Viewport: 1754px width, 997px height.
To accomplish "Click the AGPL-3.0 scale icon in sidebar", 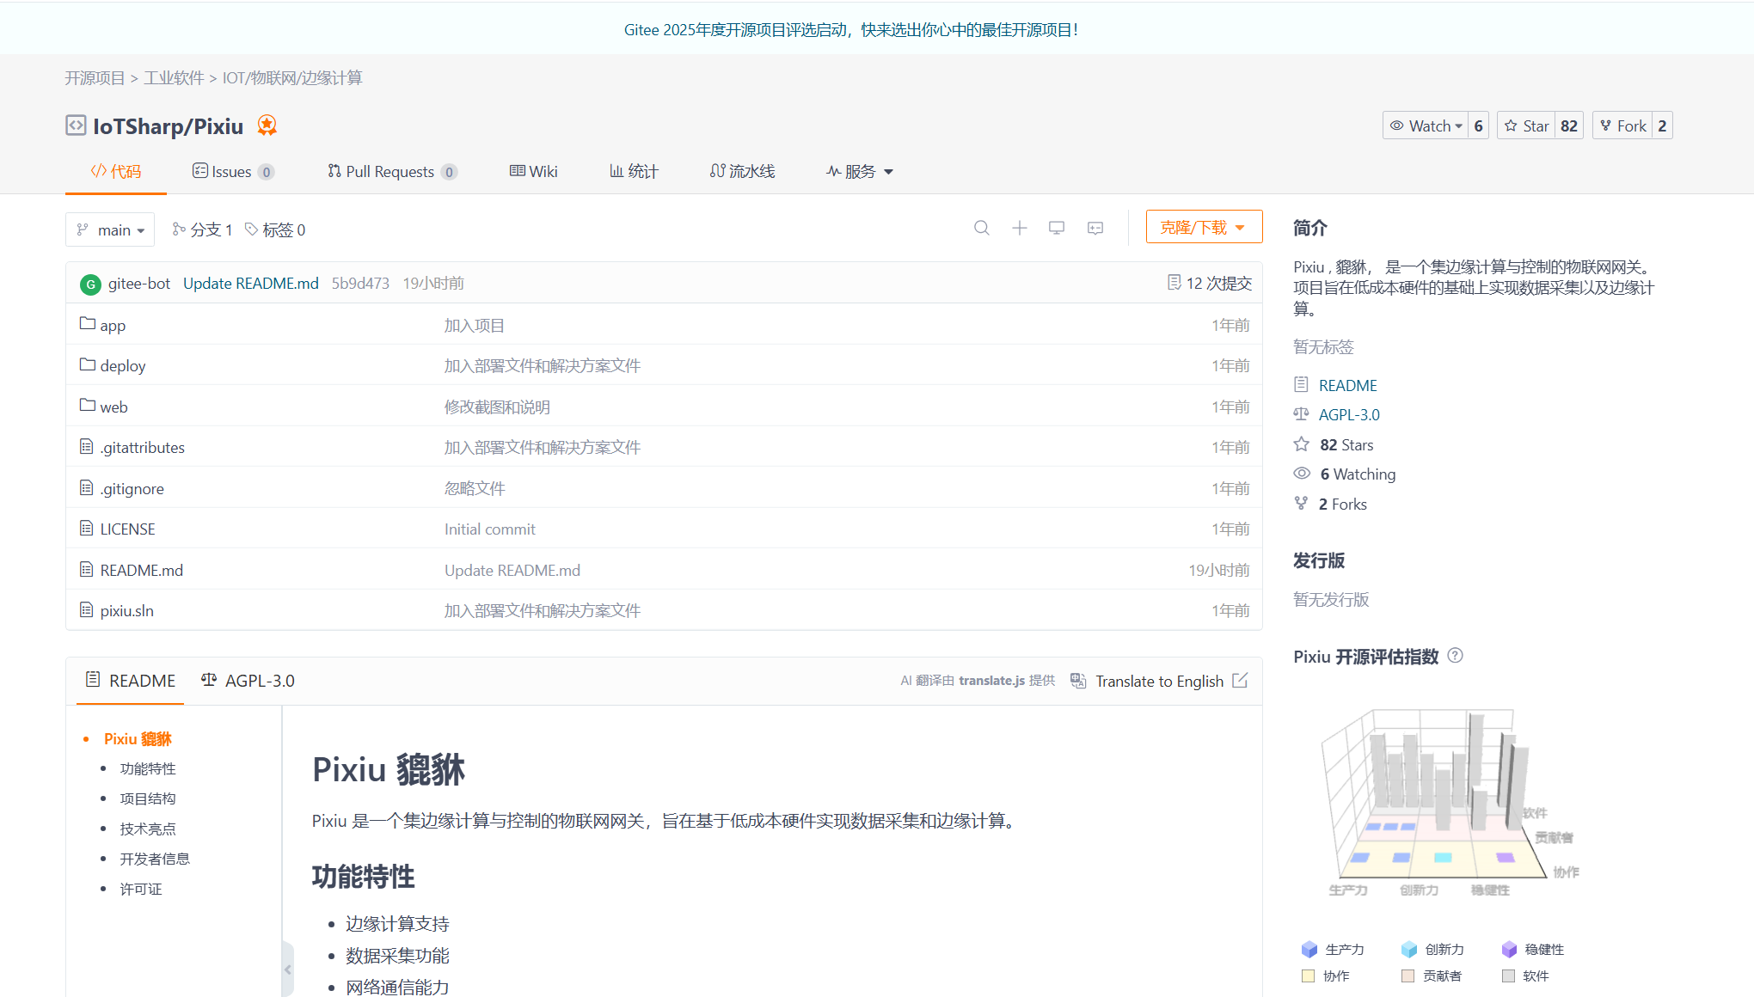I will 1302,414.
